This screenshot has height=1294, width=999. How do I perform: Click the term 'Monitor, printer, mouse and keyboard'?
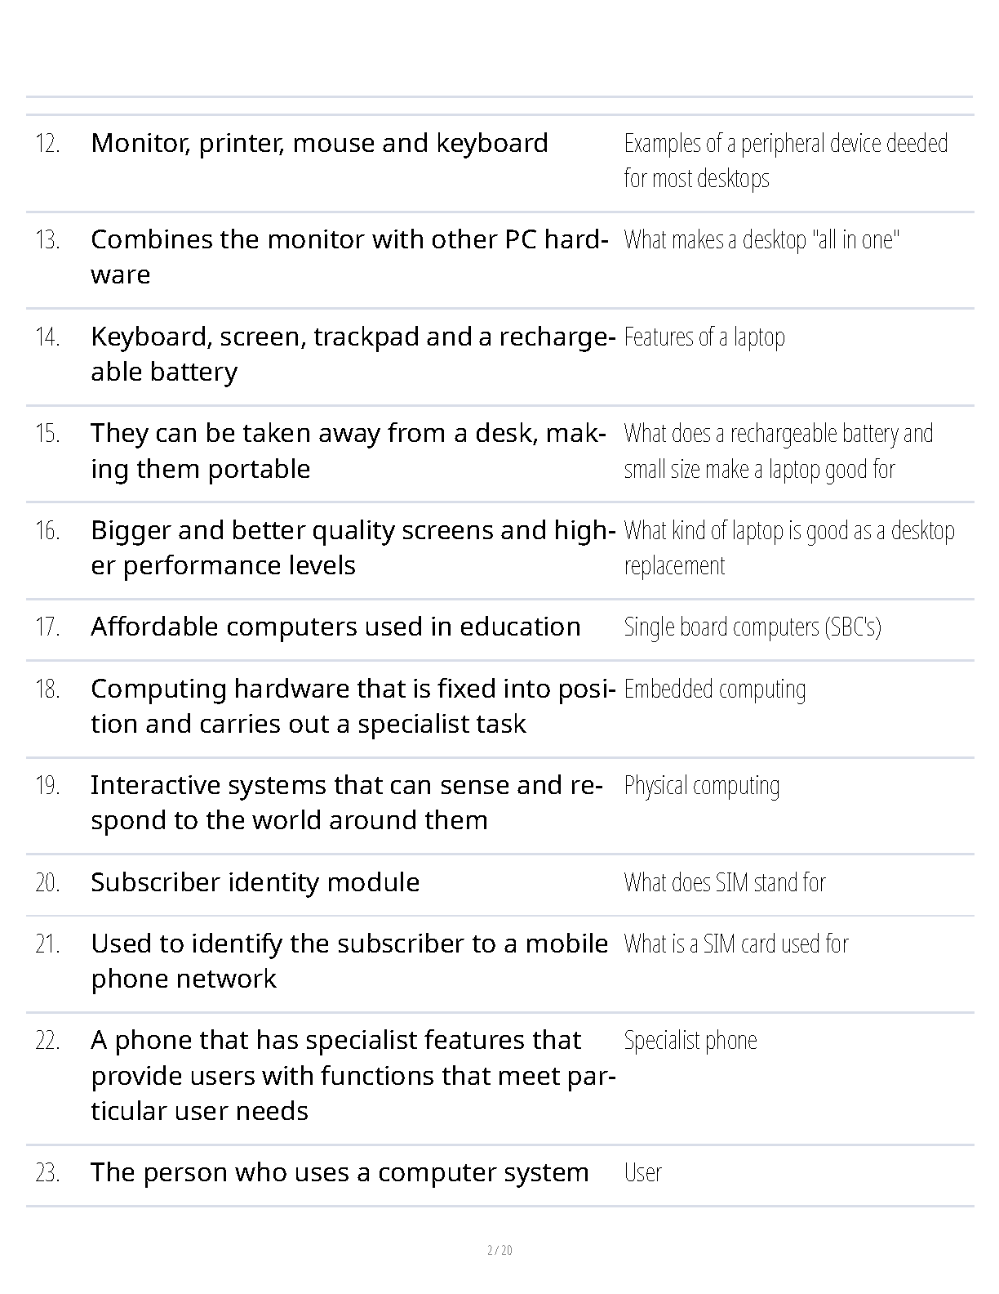pos(319,144)
